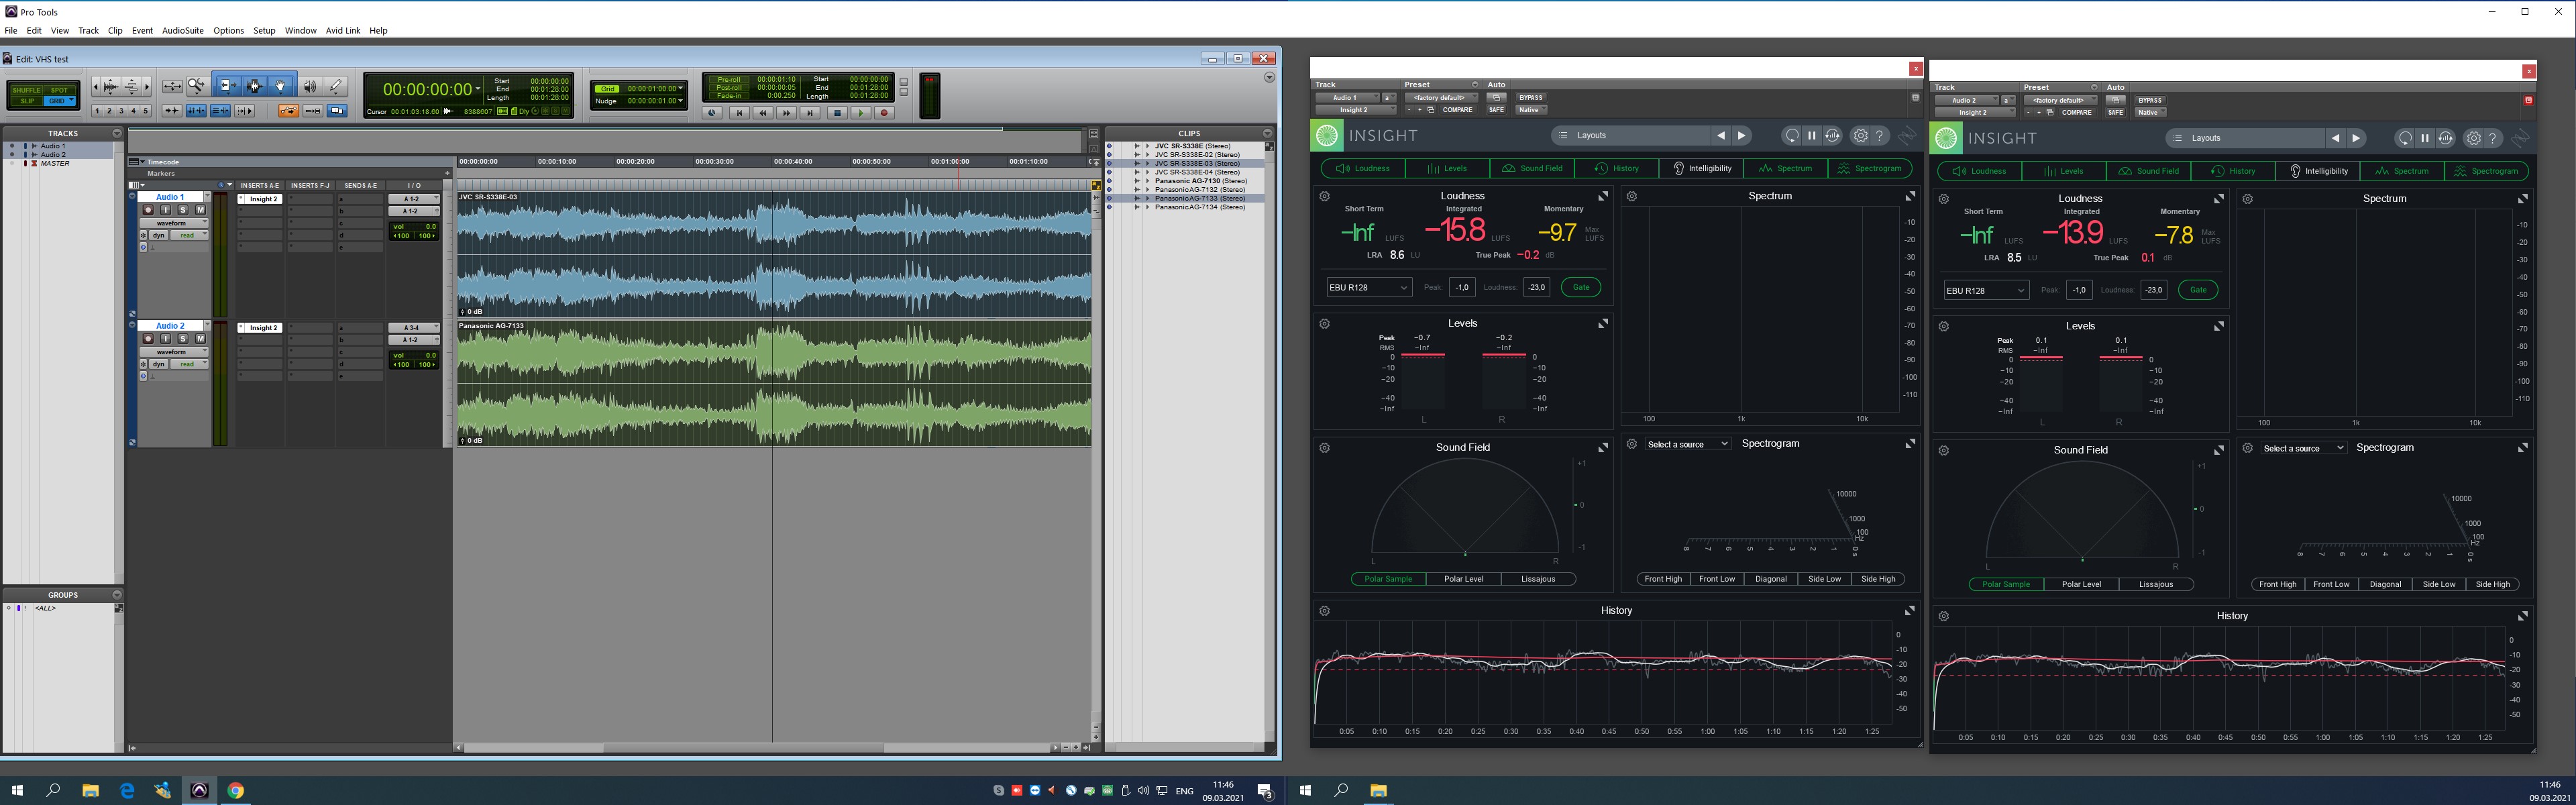Viewport: 2576px width, 805px height.
Task: Activate the Scrubber speaker tool
Action: 310,87
